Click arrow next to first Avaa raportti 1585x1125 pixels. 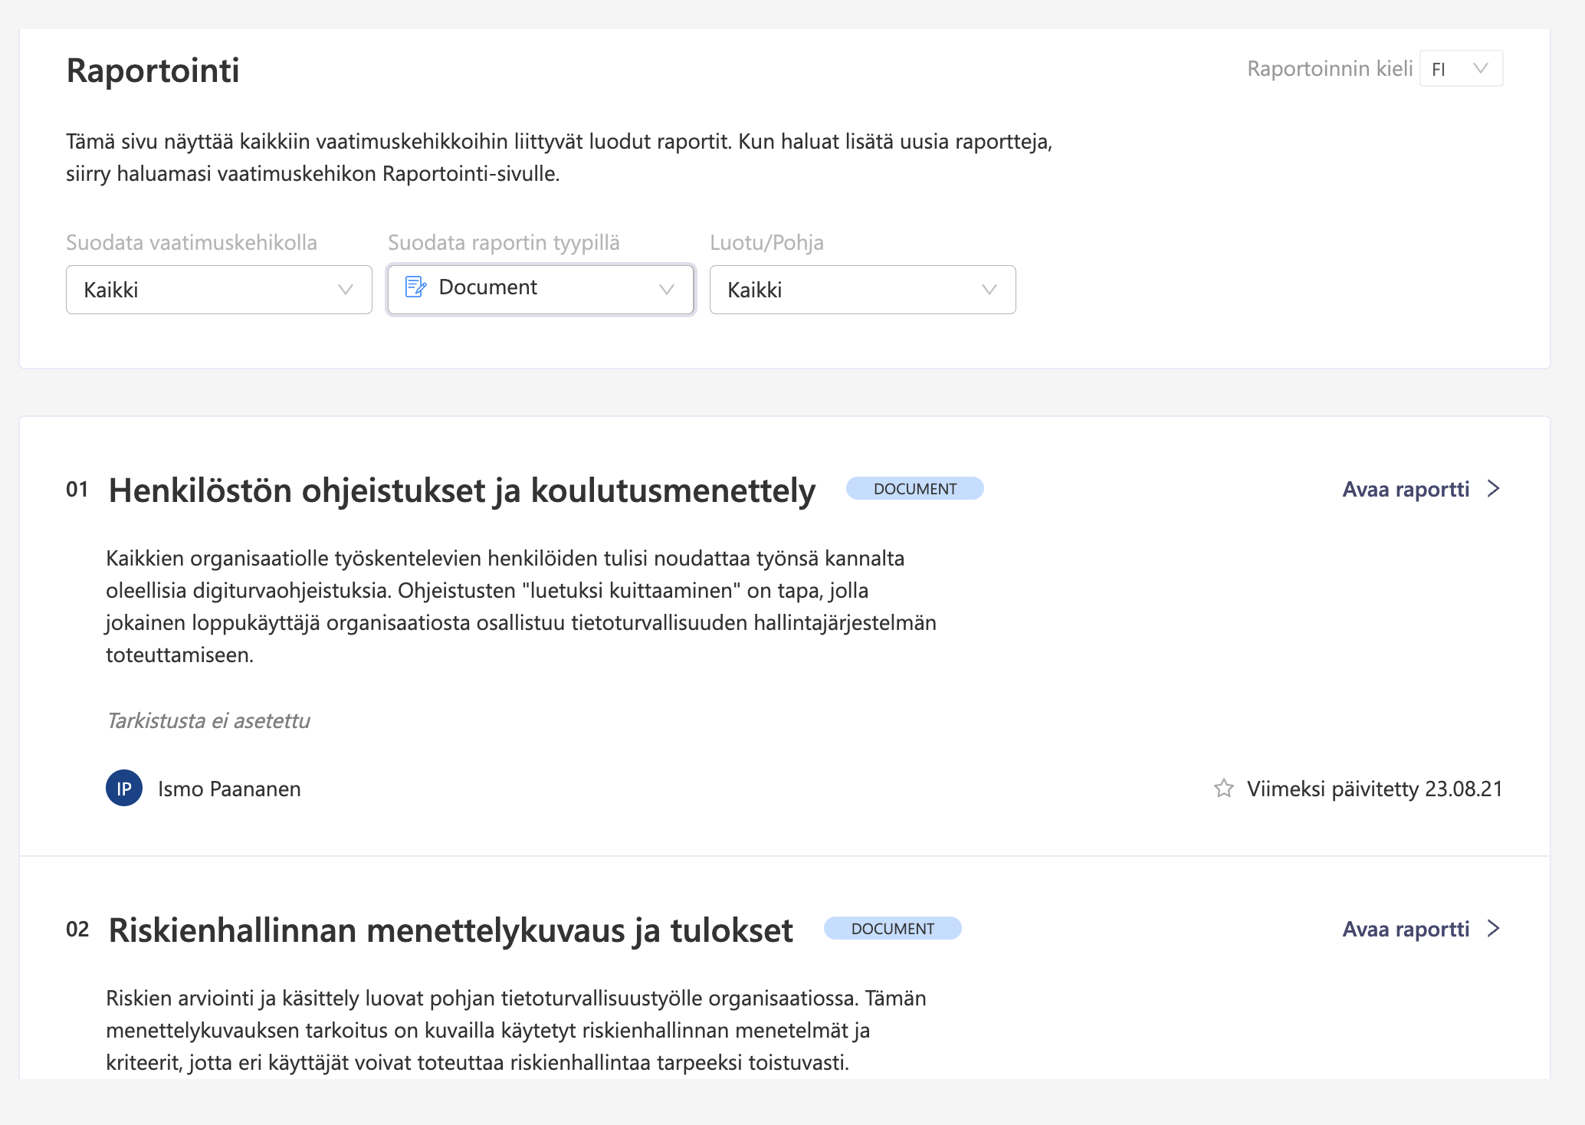(1493, 489)
